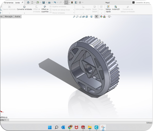153x131 pixels.
Task: Click the Snaps button
Action: (x=101, y=8)
